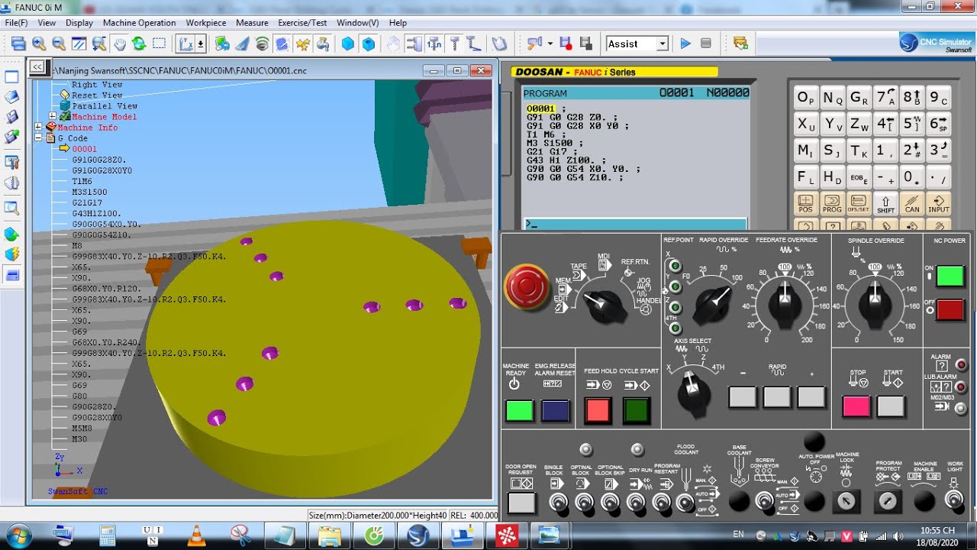Toggle the Flood Coolant switch
Viewport: 977px width, 550px height.
point(685,502)
